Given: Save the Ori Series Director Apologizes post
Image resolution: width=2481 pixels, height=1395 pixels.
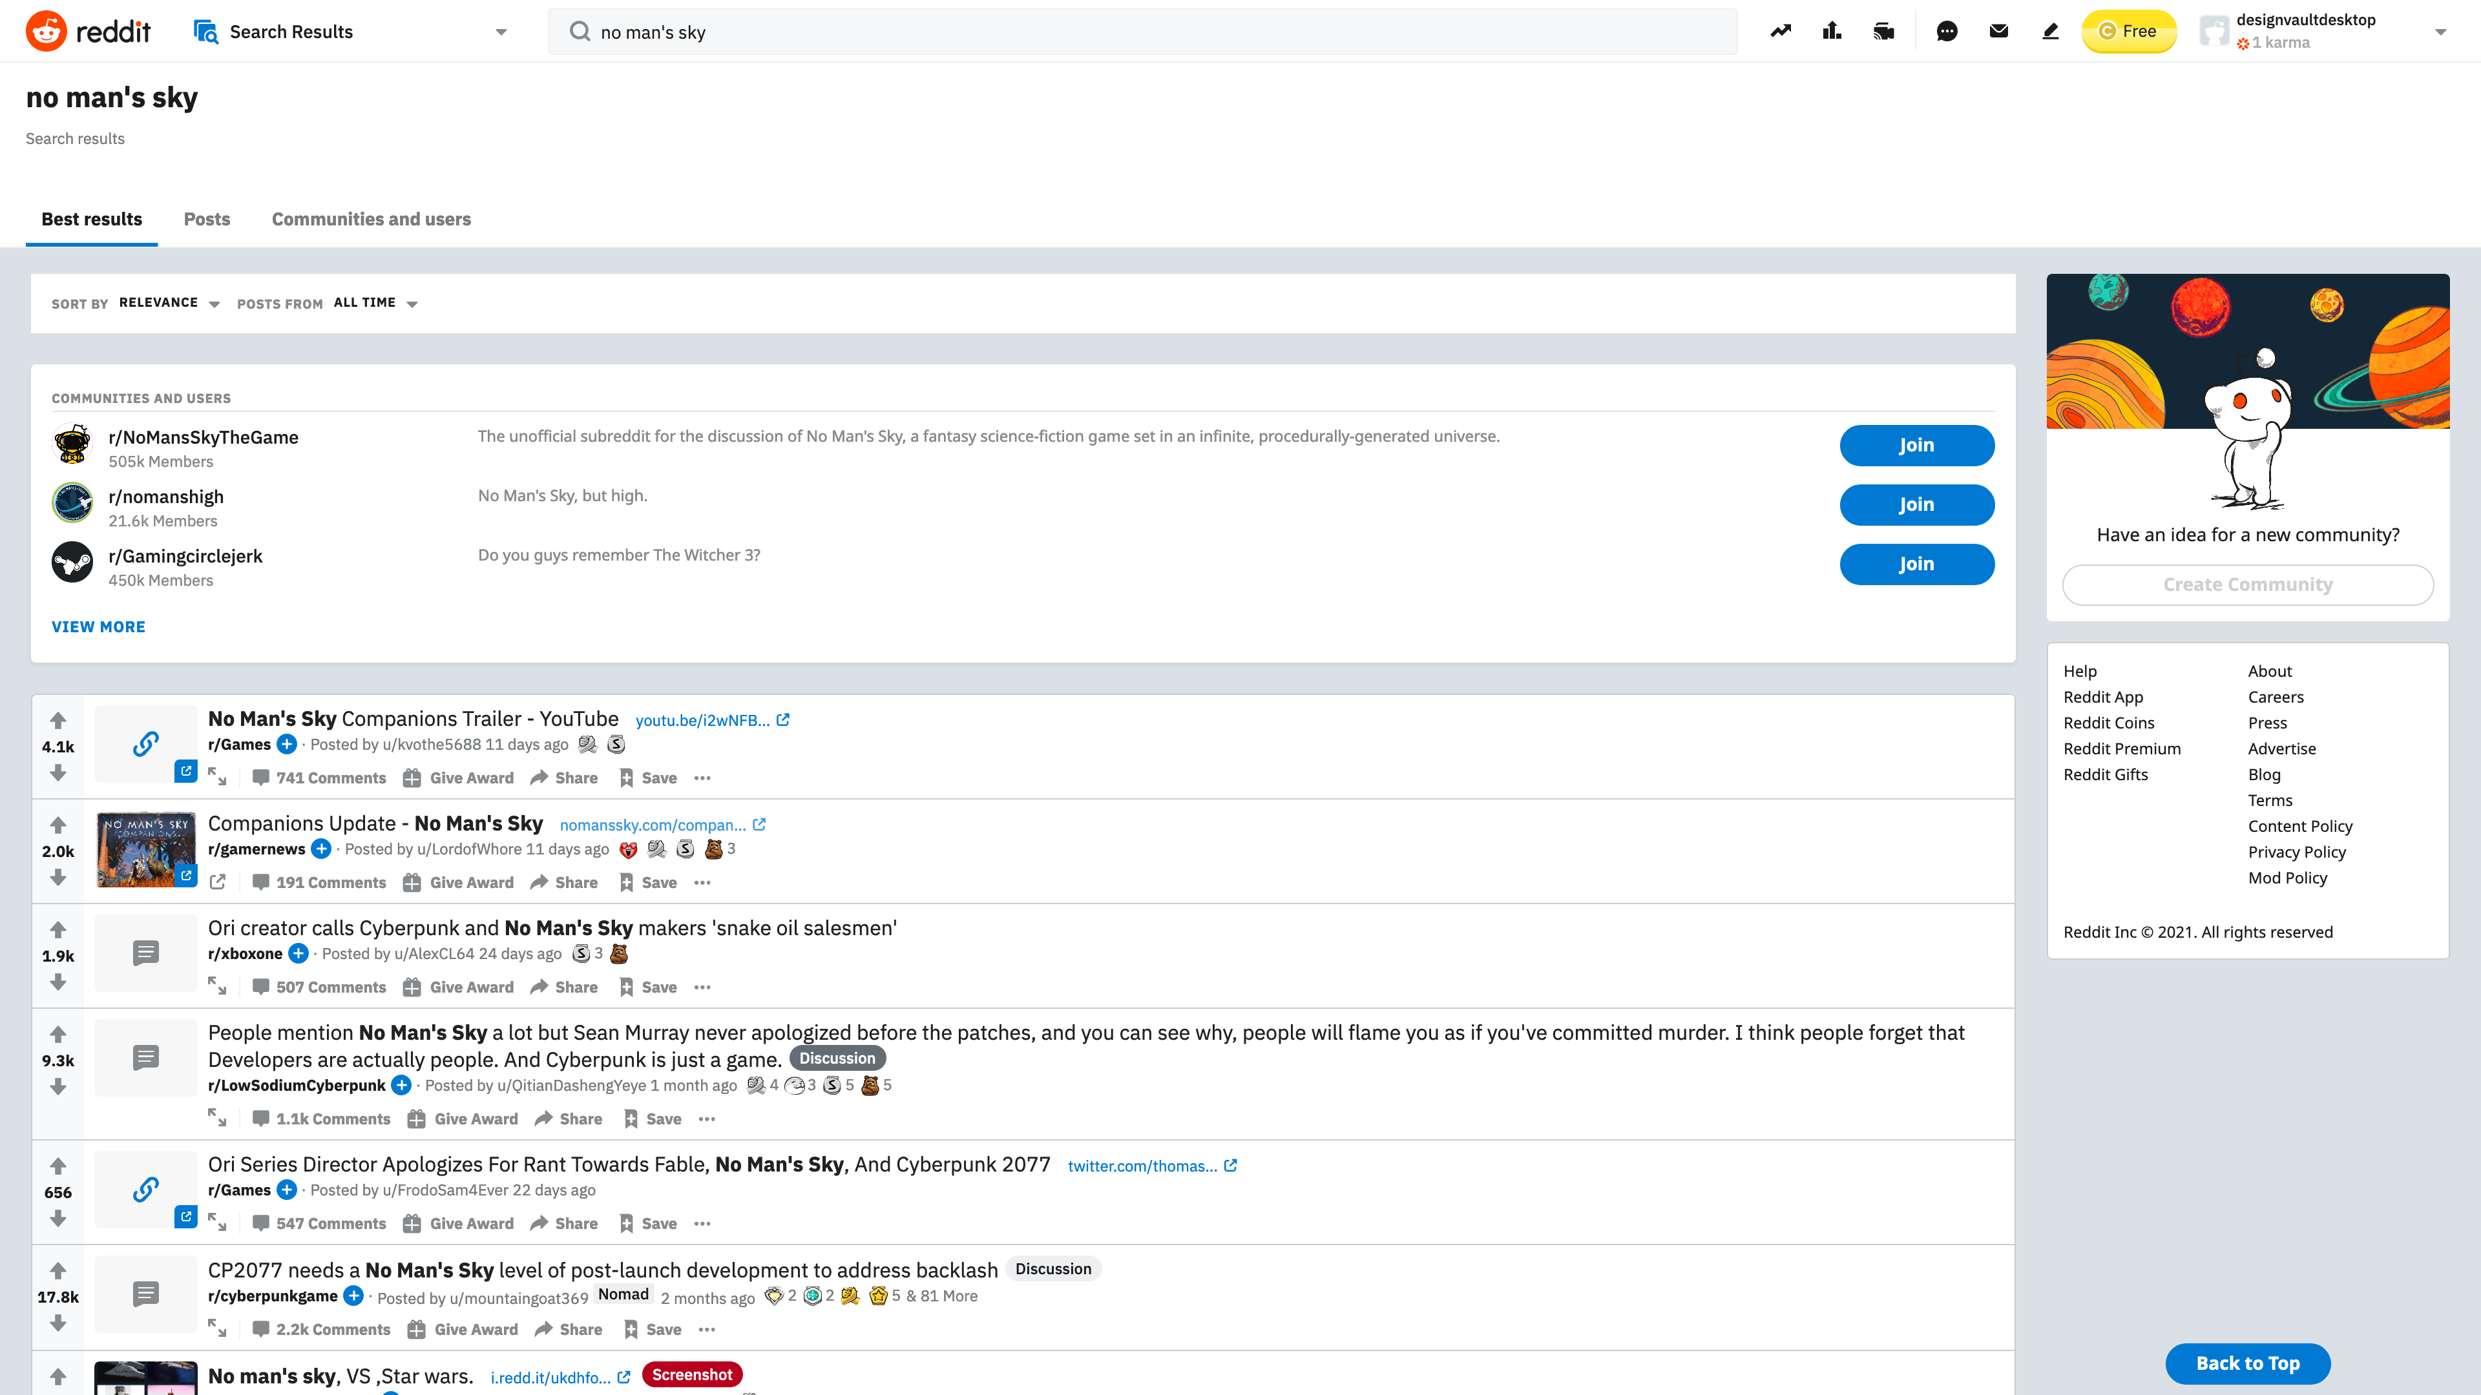Looking at the screenshot, I should pyautogui.click(x=648, y=1224).
